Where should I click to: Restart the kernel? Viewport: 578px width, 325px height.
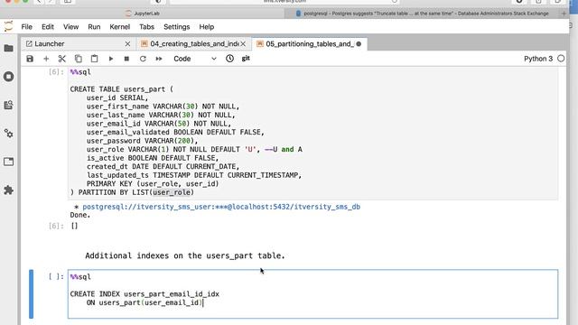coord(143,59)
